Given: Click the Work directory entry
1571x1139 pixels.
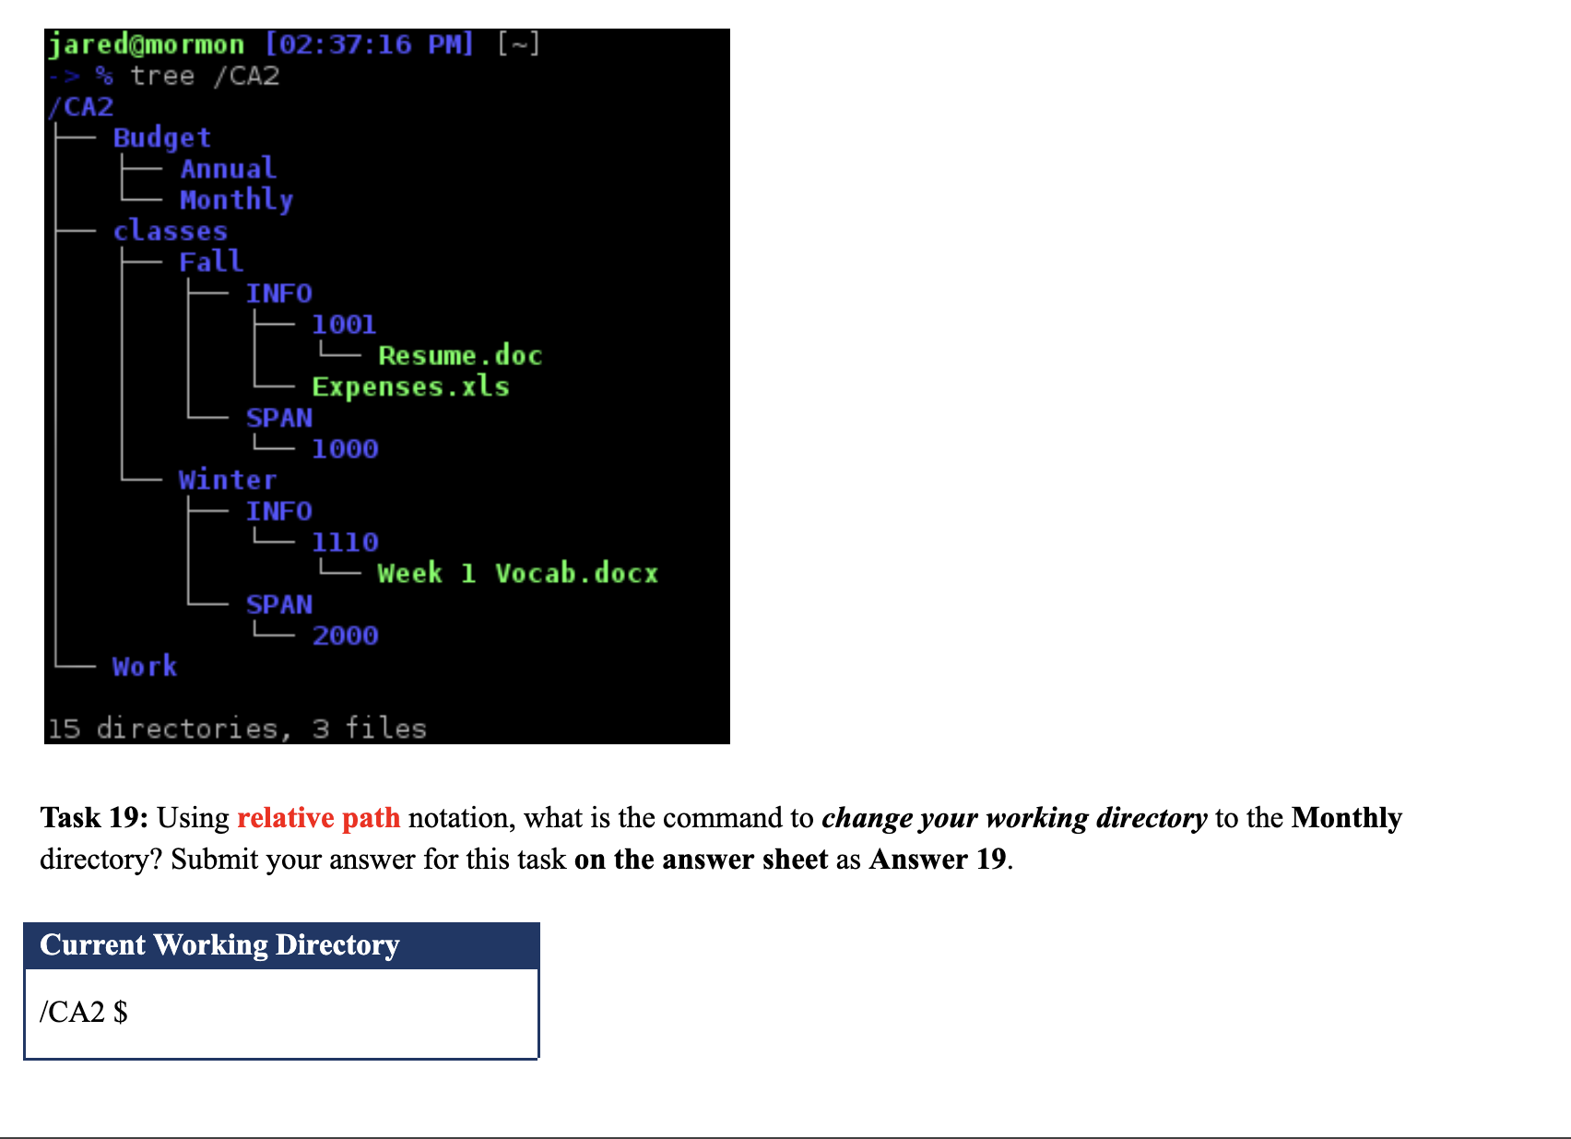Looking at the screenshot, I should pyautogui.click(x=145, y=666).
